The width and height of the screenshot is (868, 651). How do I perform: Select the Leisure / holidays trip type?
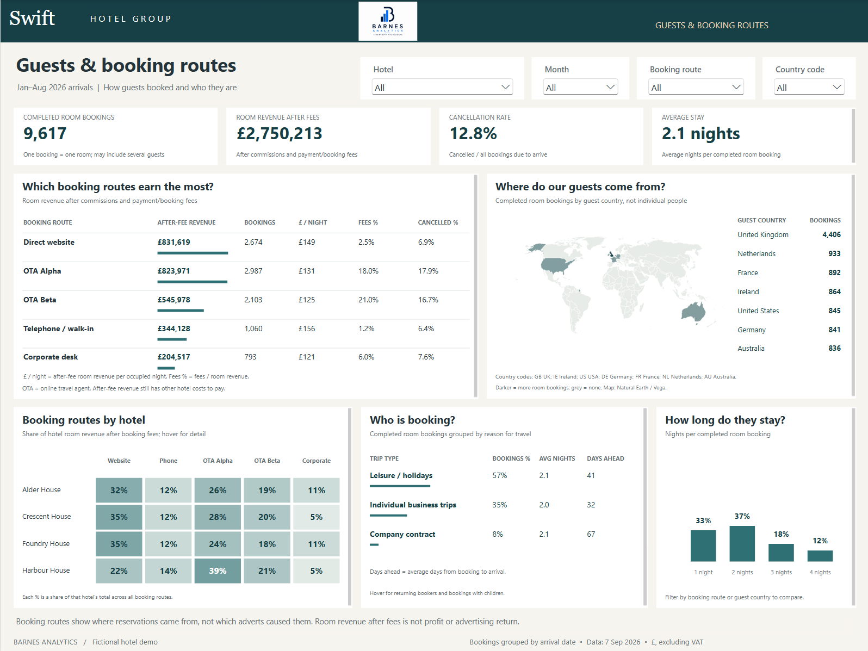[401, 475]
